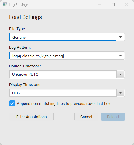Click the Display Timezone: label
134x145 pixels.
point(25,85)
